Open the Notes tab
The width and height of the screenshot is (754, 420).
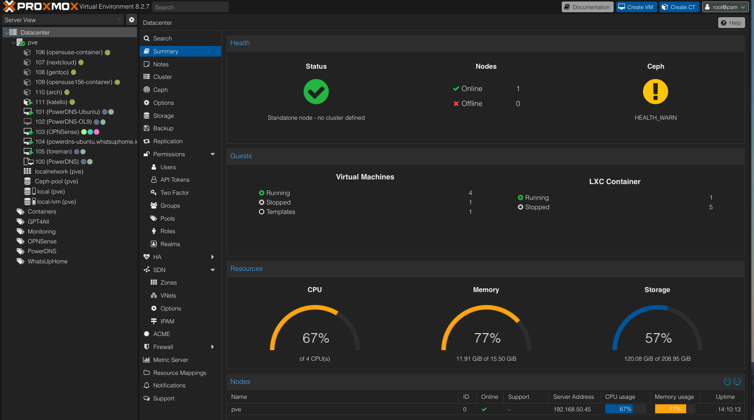click(160, 64)
